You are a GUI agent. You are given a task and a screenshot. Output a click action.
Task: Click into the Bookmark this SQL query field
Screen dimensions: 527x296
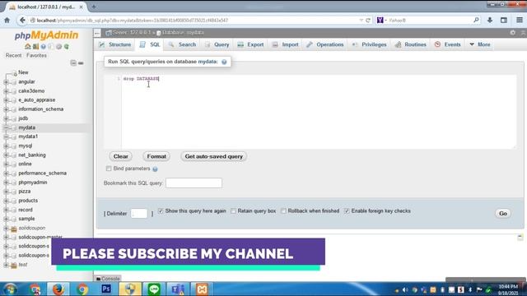194,183
